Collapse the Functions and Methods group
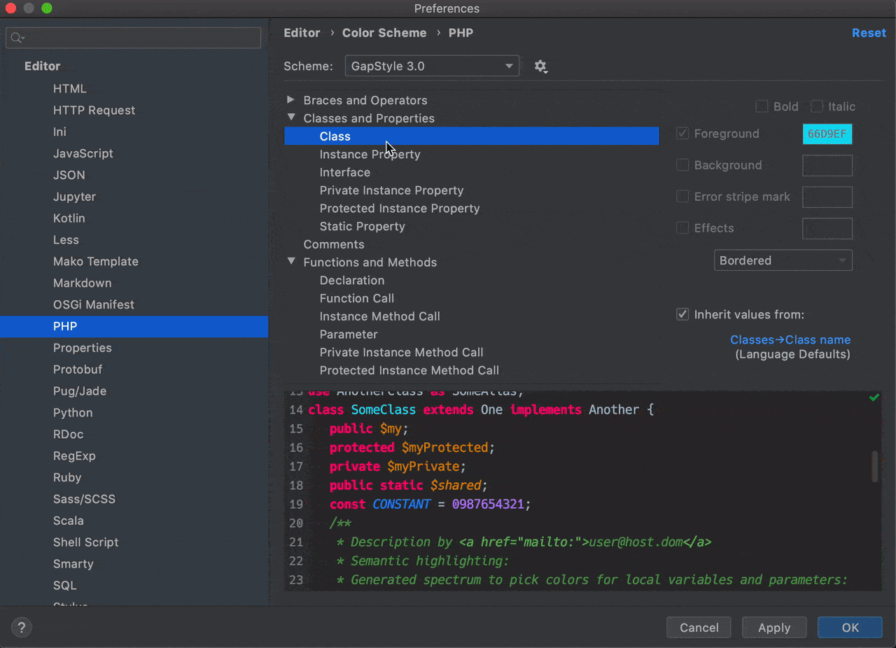This screenshot has height=648, width=896. tap(290, 262)
